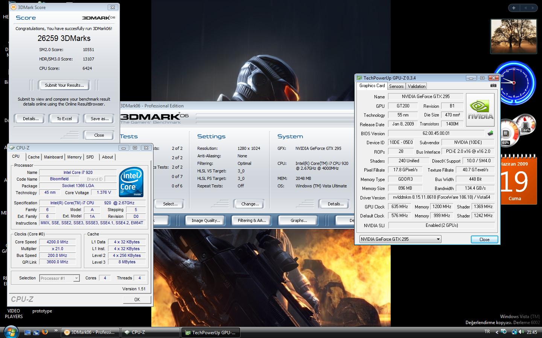Viewport: 542px width, 338px height.
Task: Click the Switch Between Windows quick launch icon
Action: pos(36,332)
